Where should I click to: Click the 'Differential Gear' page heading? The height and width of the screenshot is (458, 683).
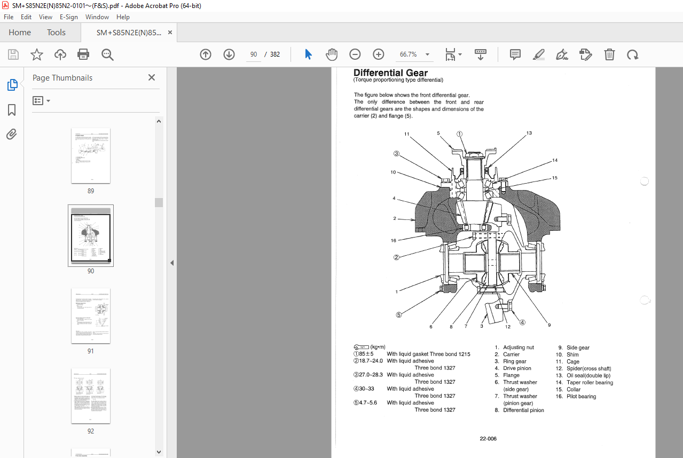[390, 73]
